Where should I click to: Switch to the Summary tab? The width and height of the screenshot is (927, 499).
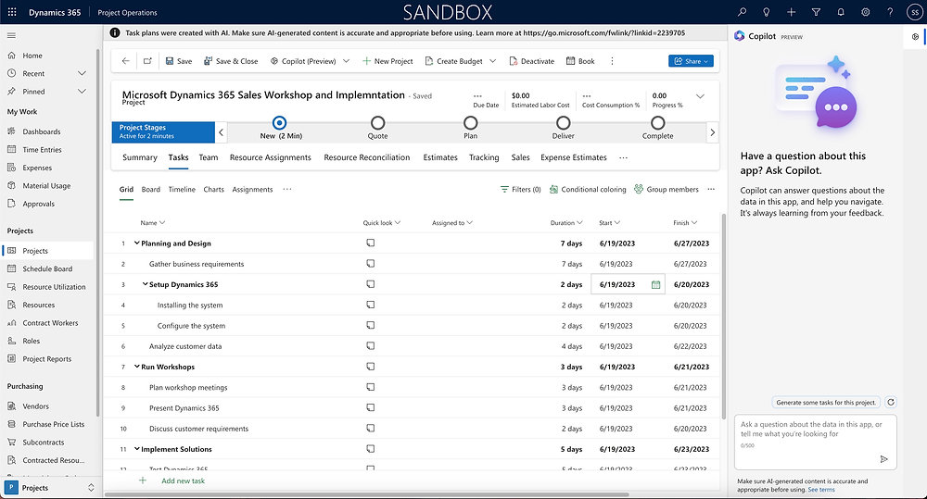(x=140, y=157)
